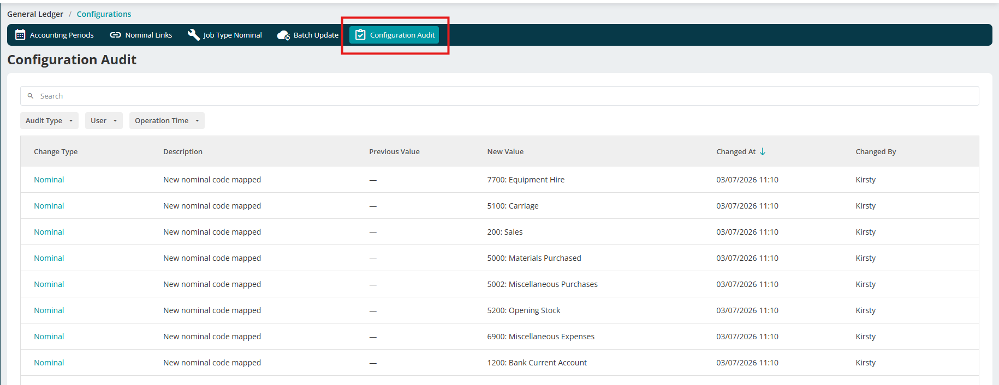Click the search magnifier icon
This screenshot has width=999, height=385.
click(31, 96)
